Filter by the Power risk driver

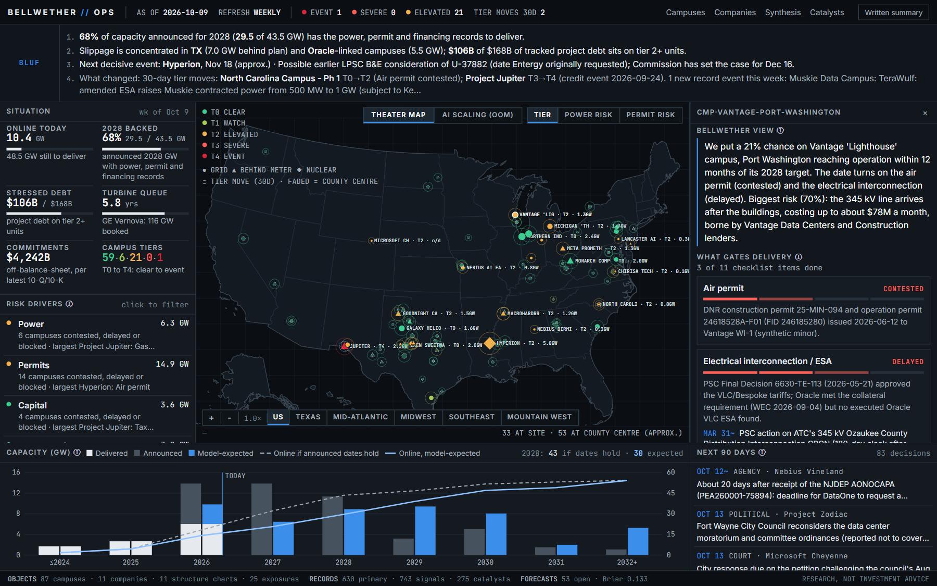click(x=98, y=334)
